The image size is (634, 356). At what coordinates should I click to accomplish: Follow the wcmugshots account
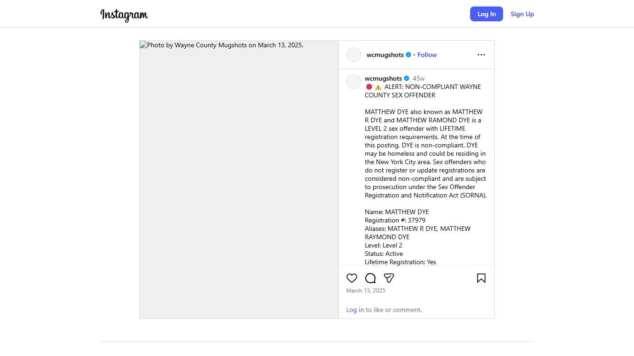pyautogui.click(x=427, y=55)
